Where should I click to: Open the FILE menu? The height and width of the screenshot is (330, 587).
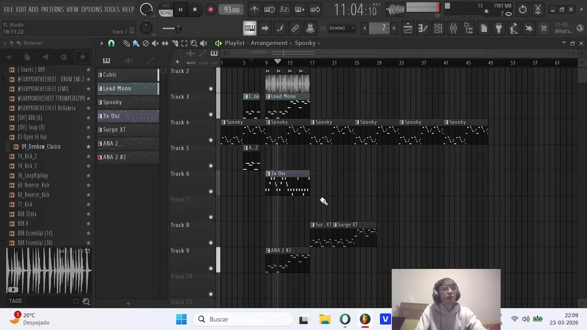[x=9, y=9]
